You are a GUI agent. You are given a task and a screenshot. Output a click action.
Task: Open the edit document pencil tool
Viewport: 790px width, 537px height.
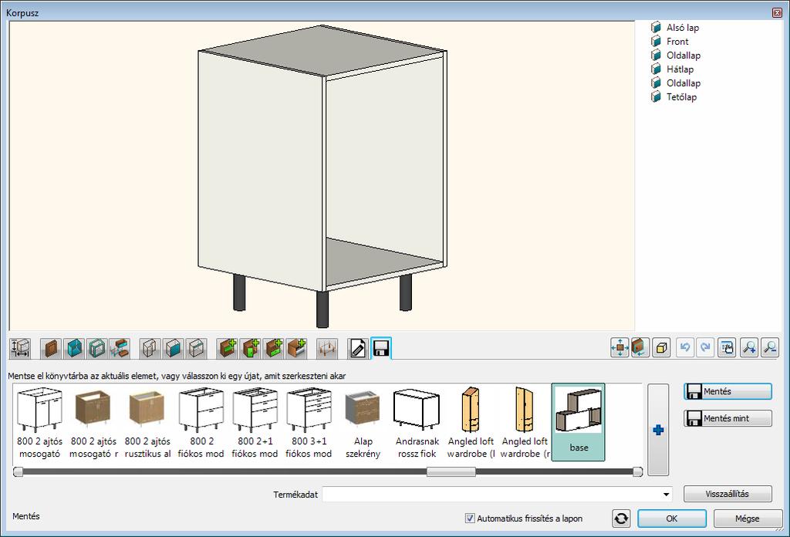358,348
